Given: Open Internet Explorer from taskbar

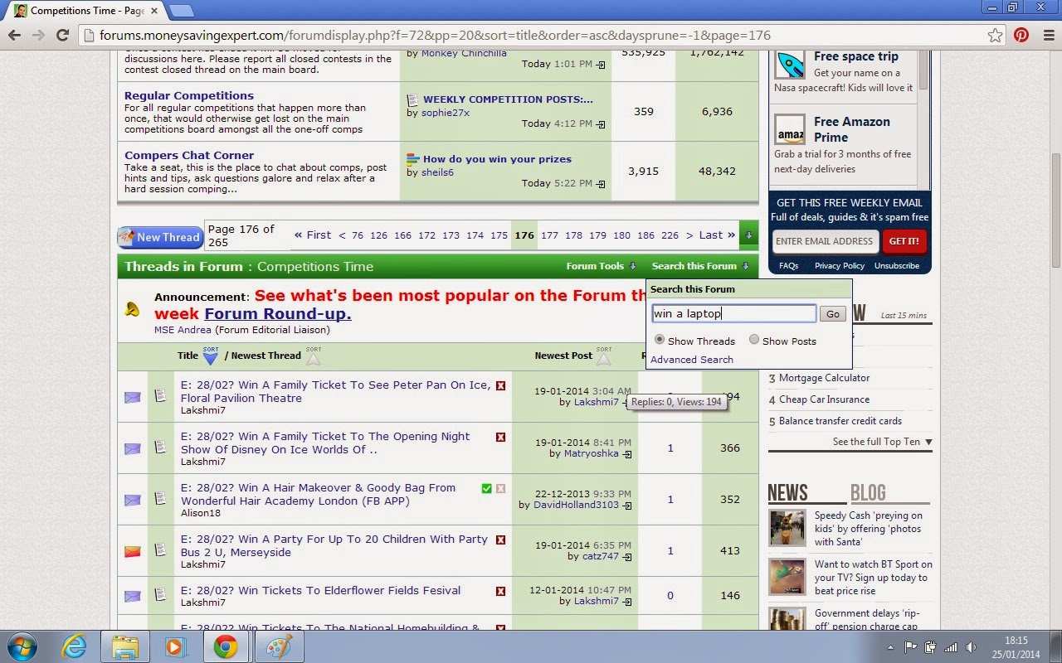Looking at the screenshot, I should [75, 646].
